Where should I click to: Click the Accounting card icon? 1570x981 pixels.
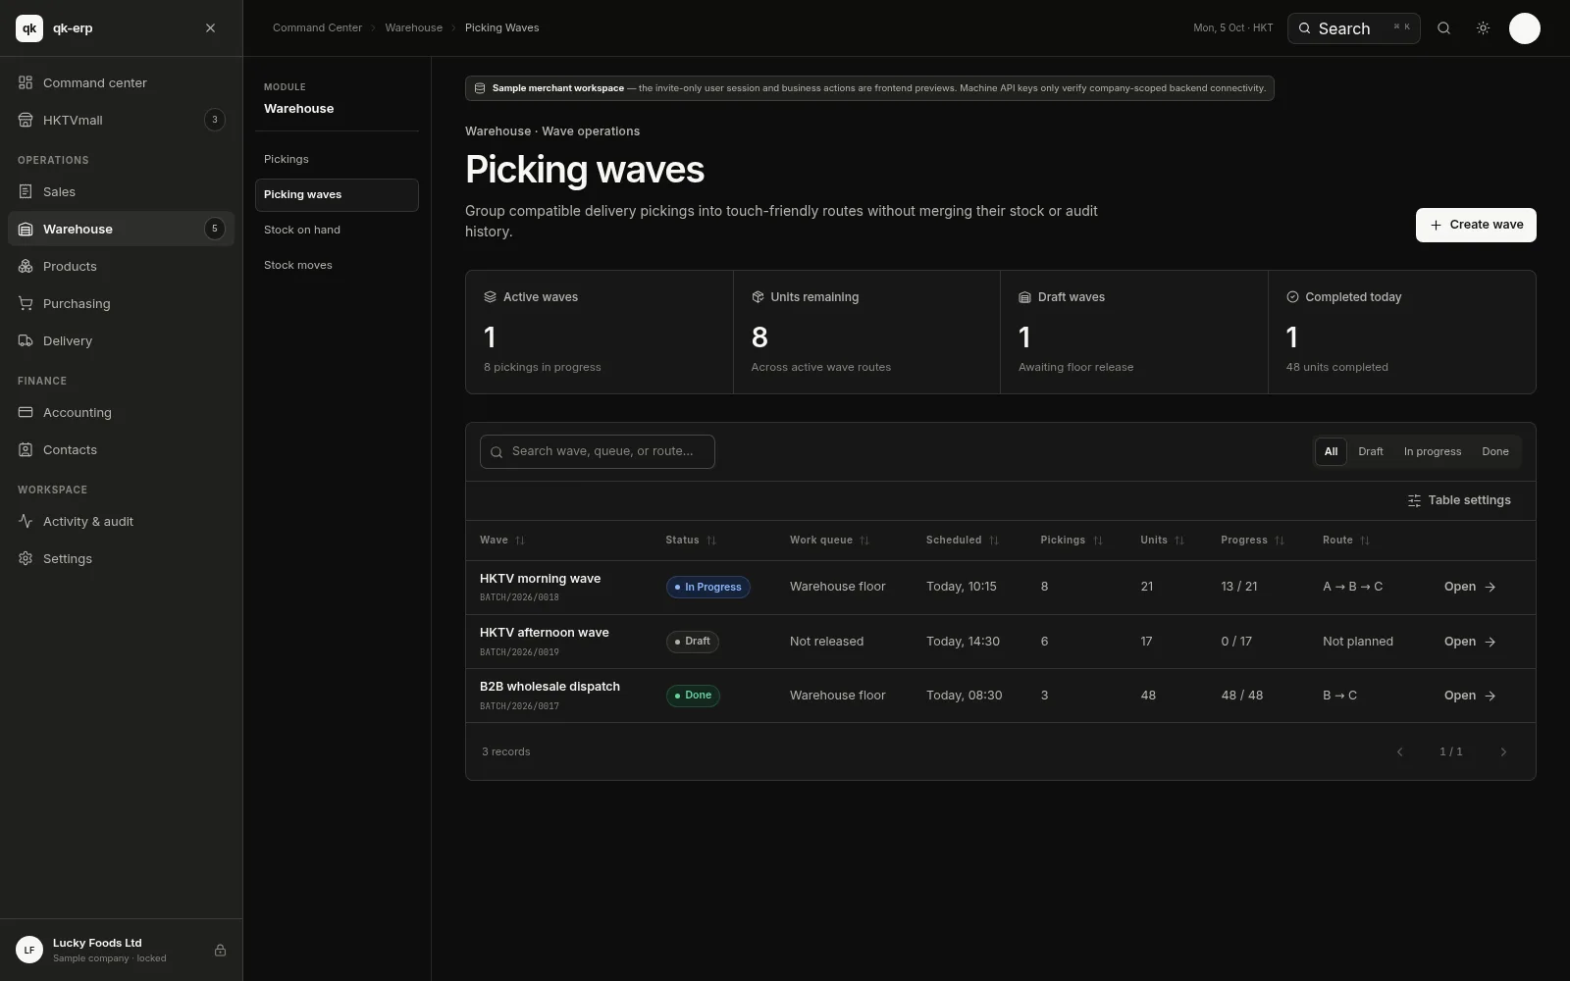pos(26,412)
